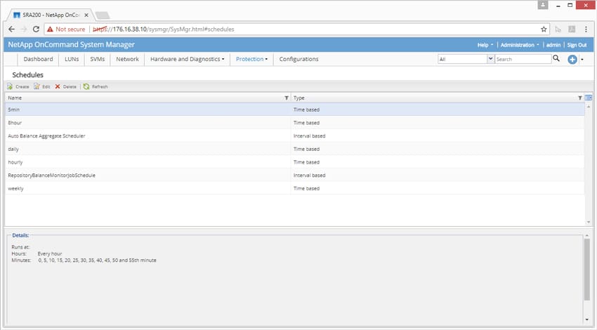Open the Chrome three-dot menu
This screenshot has width=597, height=330.
click(x=586, y=29)
